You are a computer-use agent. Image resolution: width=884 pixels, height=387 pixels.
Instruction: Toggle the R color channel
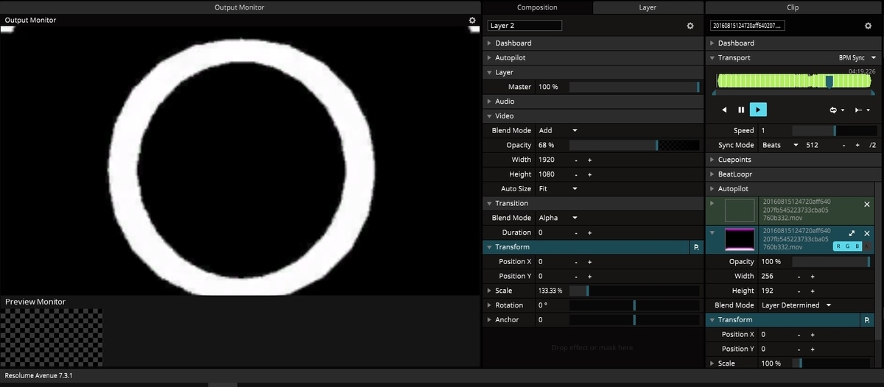click(x=838, y=246)
